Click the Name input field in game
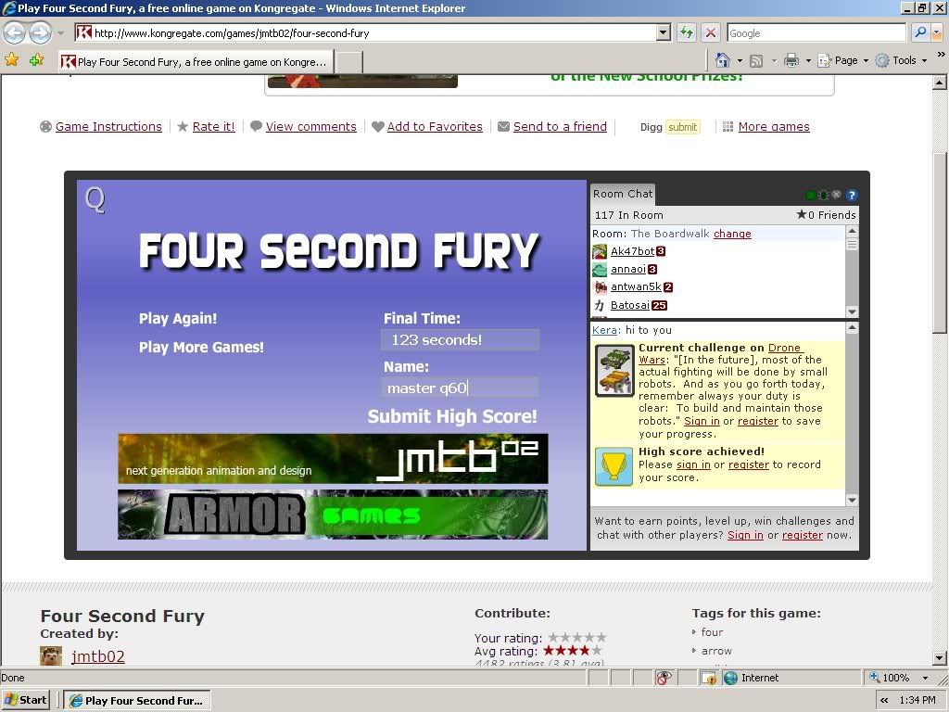Image resolution: width=949 pixels, height=712 pixels. (460, 388)
